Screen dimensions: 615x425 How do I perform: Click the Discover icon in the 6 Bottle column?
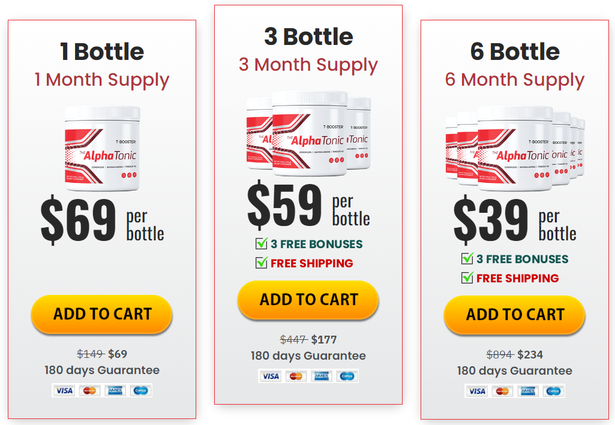(x=553, y=391)
